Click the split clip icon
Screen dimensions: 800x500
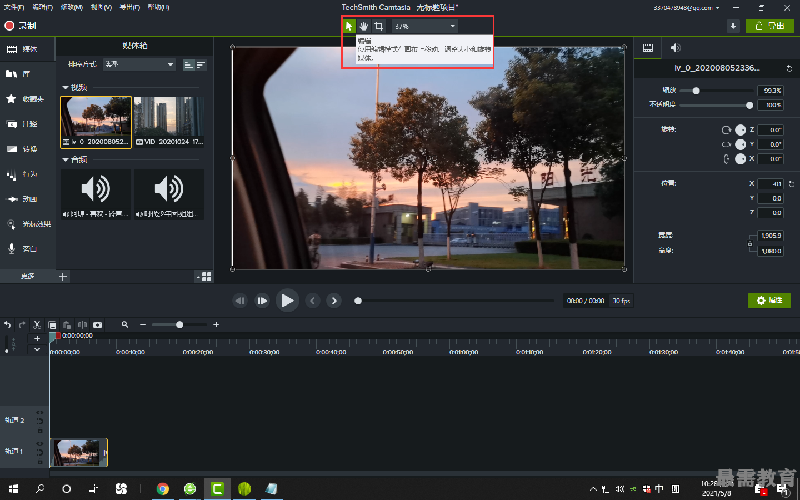tap(82, 324)
